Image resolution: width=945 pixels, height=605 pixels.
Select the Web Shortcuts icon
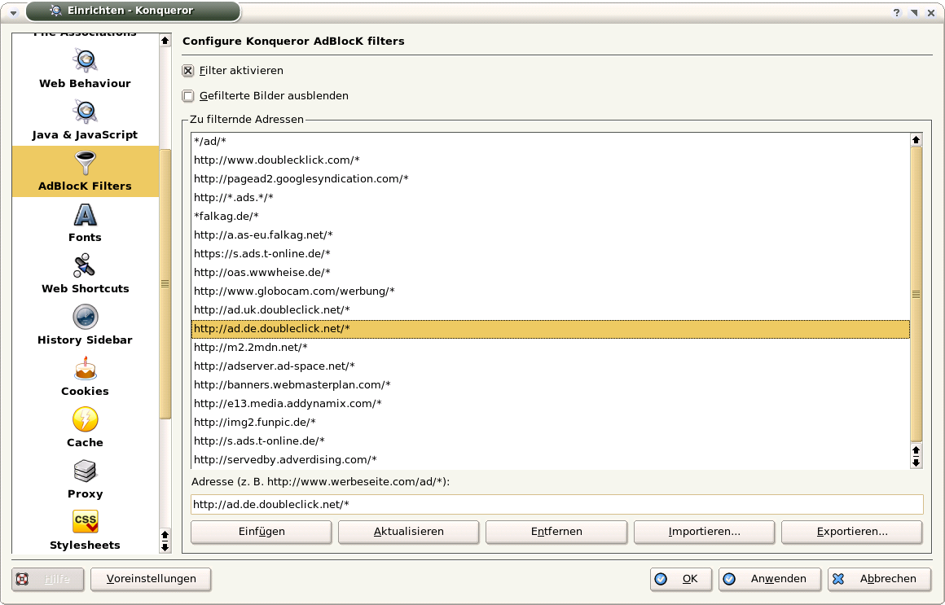85,265
